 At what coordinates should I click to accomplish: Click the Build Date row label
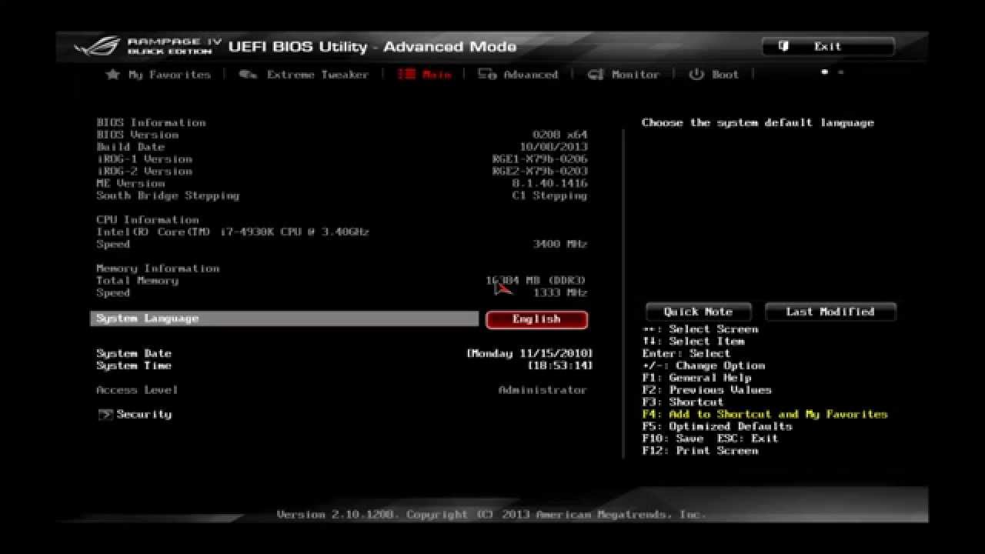point(130,147)
